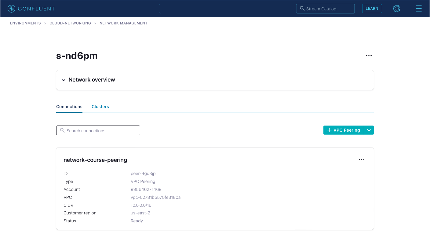Click the Status field label
430x237 pixels.
point(70,221)
